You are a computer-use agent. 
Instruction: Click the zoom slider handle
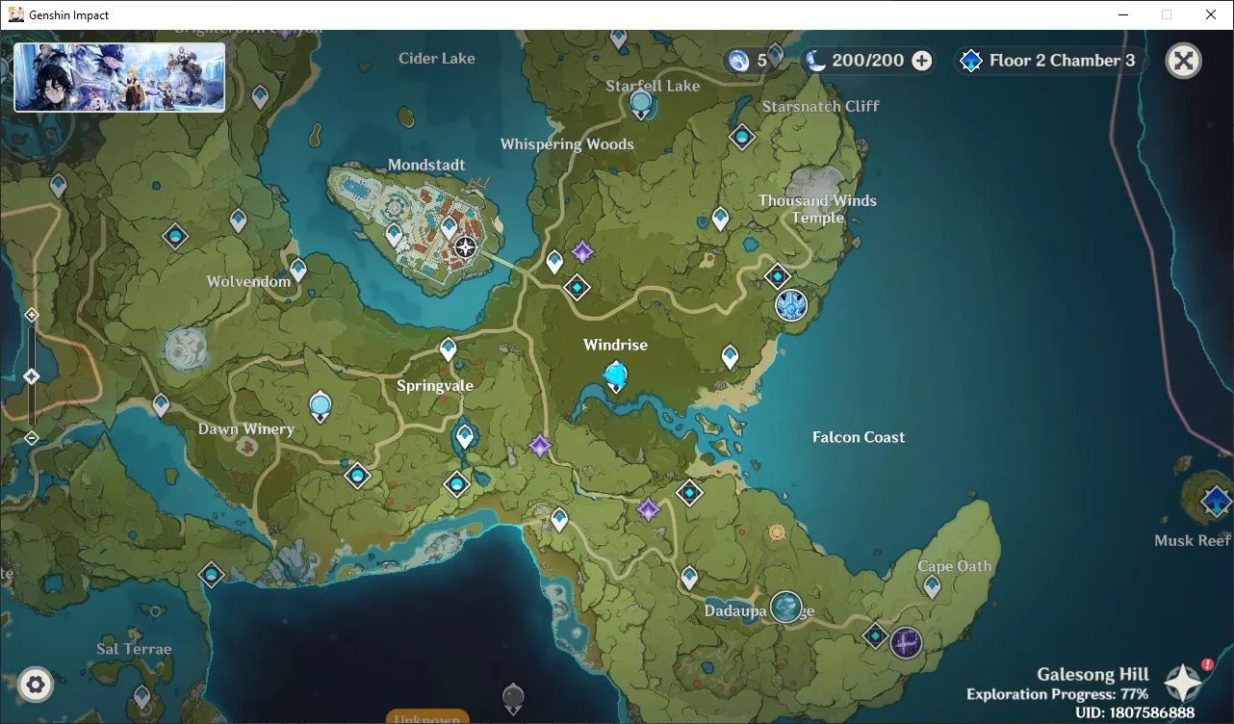click(31, 376)
